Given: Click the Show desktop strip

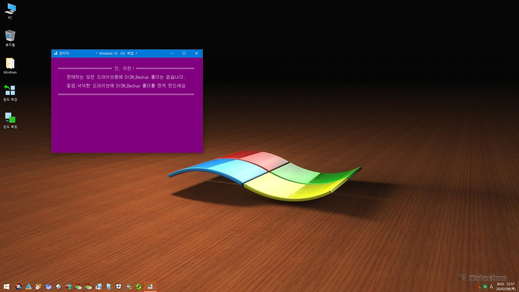Looking at the screenshot, I should [x=518, y=287].
